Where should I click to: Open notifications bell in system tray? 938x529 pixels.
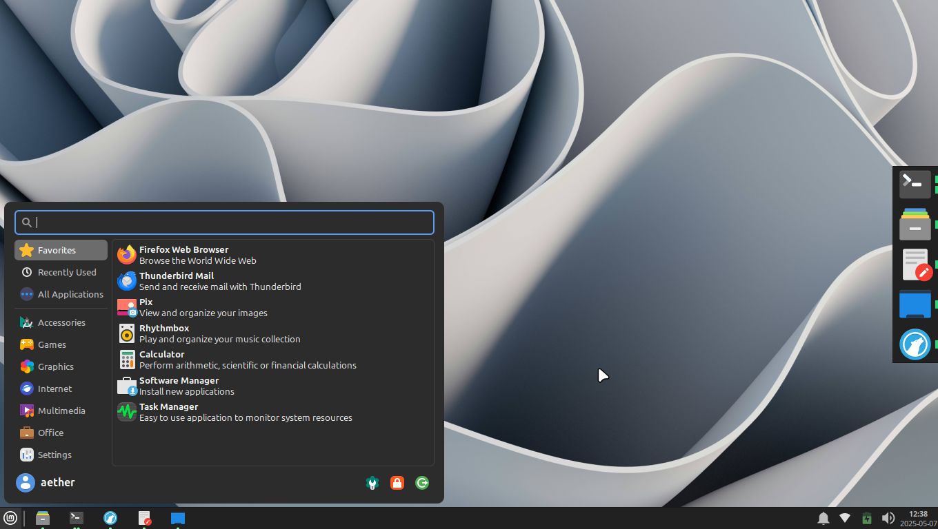[823, 518]
